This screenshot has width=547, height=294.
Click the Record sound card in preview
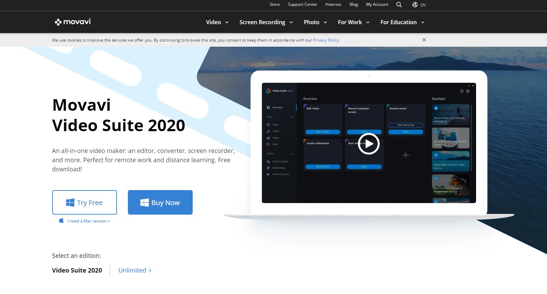tap(406, 120)
